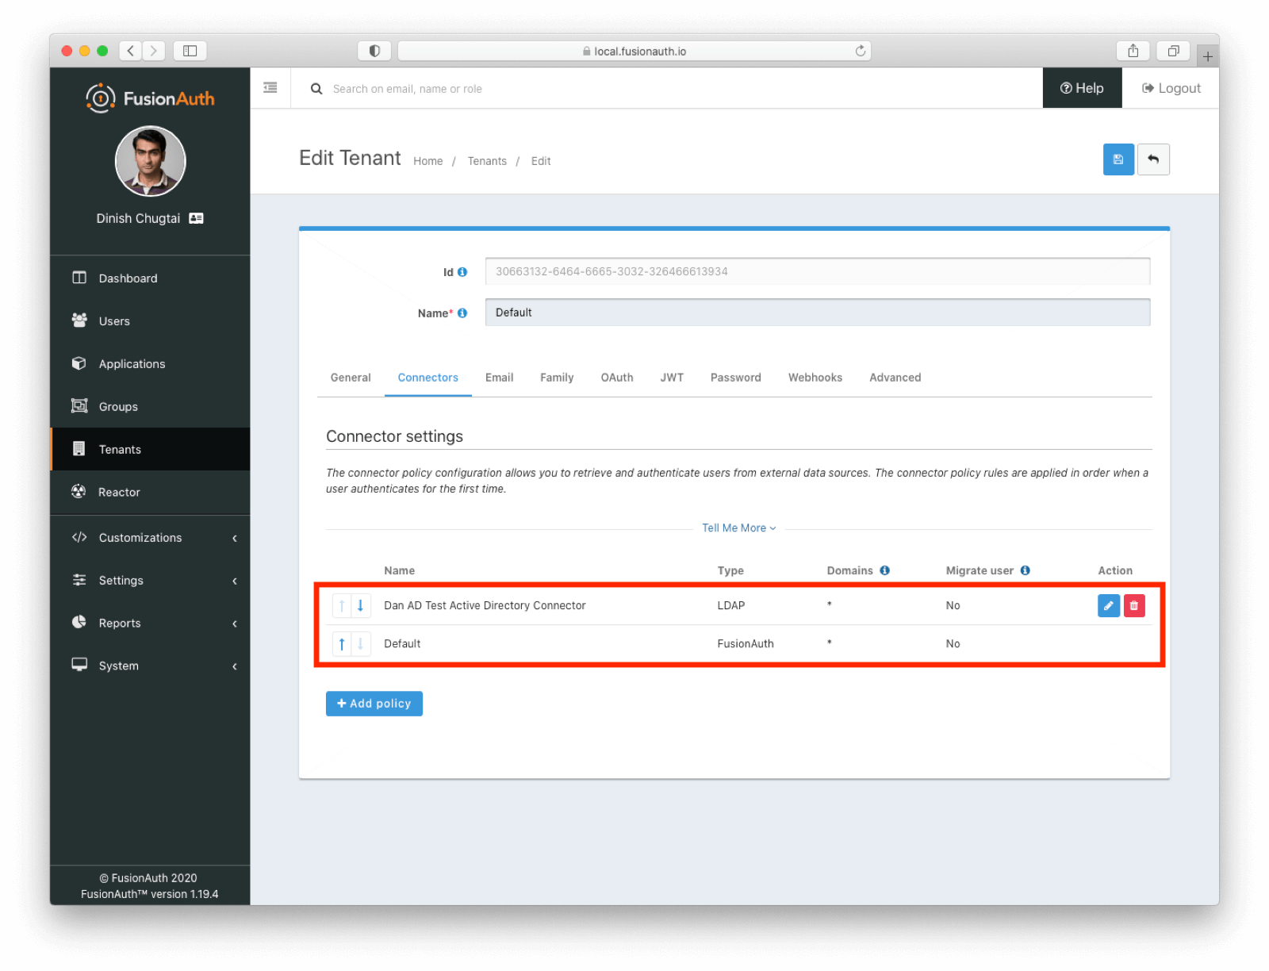This screenshot has width=1269, height=971.
Task: Click the search magnifier icon
Action: [316, 89]
